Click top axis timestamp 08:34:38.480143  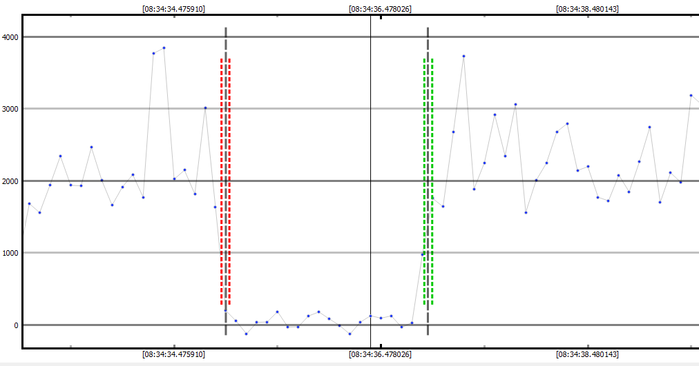(x=587, y=9)
